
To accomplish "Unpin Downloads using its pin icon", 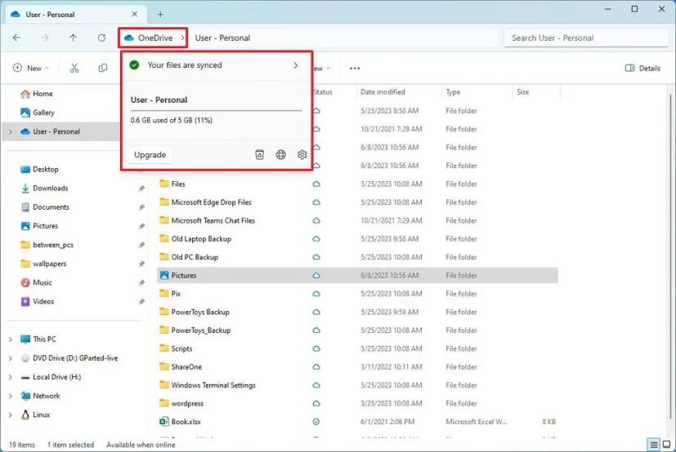I will coord(141,188).
